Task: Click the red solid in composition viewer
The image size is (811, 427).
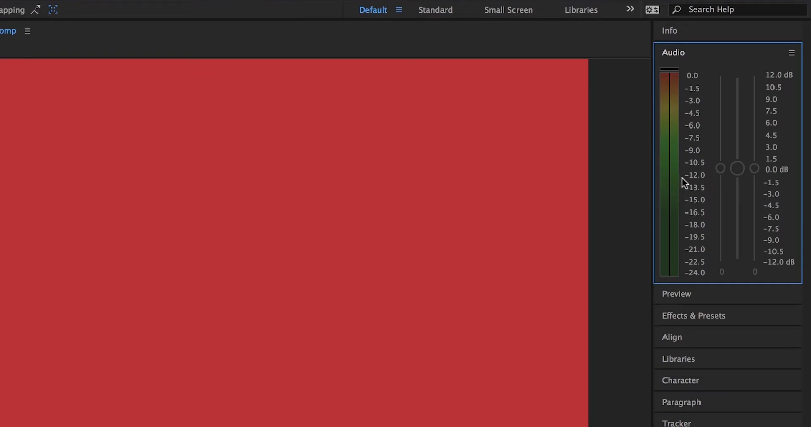Action: pyautogui.click(x=294, y=243)
